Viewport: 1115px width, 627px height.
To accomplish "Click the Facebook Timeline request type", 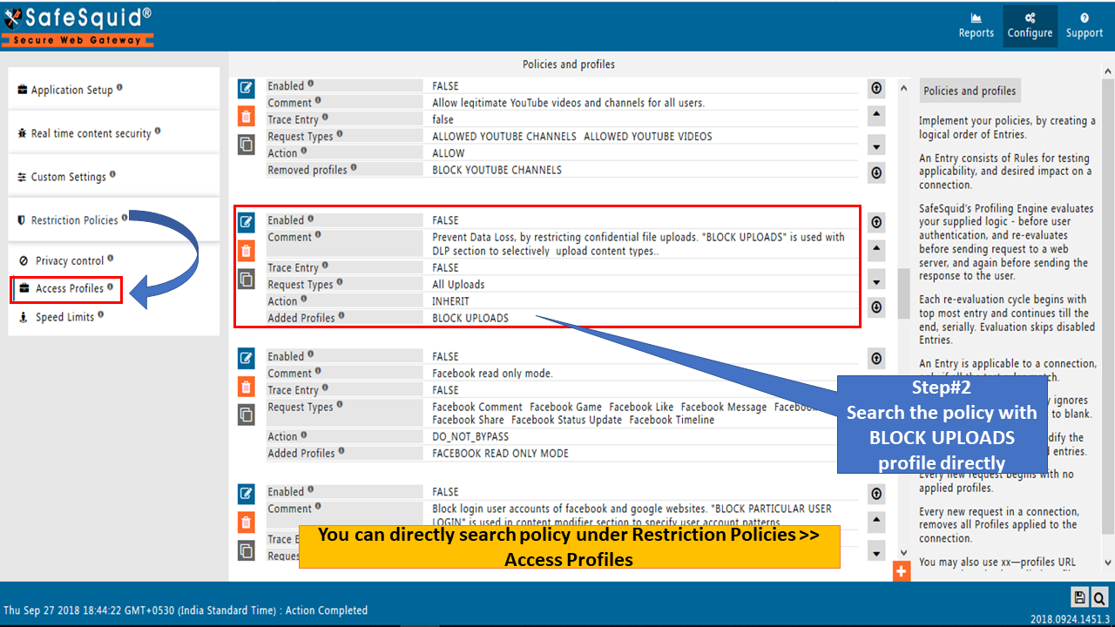I will [672, 420].
